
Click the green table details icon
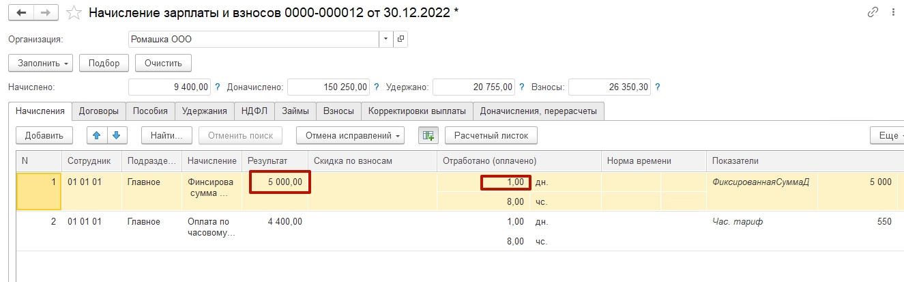coord(428,136)
